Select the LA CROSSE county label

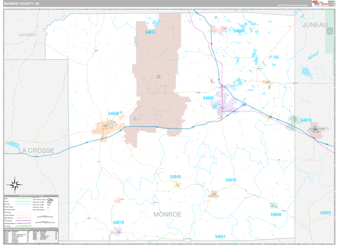click(x=35, y=151)
